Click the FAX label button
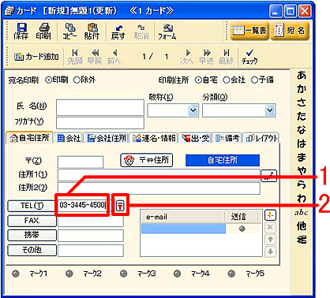Image resolution: width=330 pixels, height=298 pixels. (x=32, y=221)
